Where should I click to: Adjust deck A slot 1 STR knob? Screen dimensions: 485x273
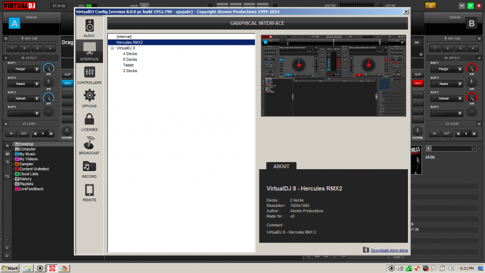pyautogui.click(x=48, y=69)
